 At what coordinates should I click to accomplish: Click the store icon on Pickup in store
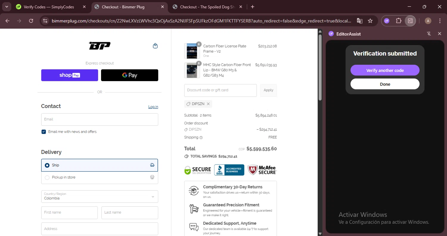(152, 177)
